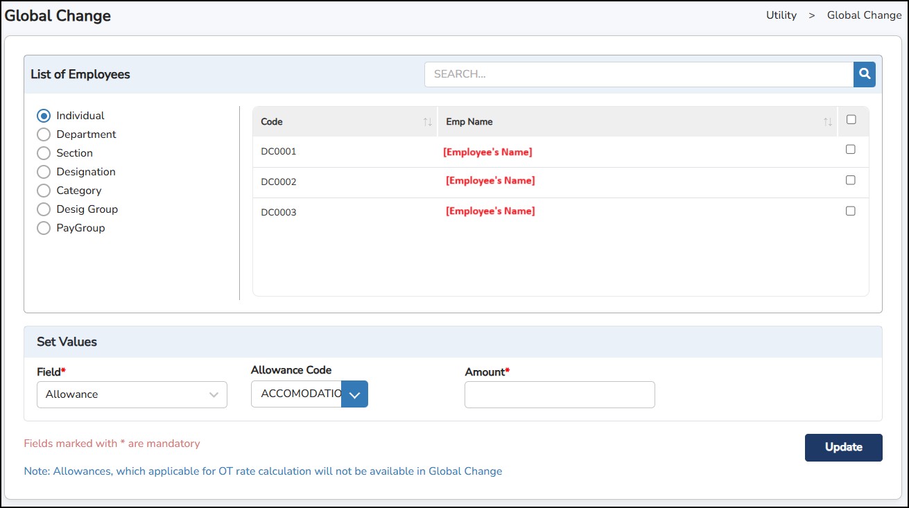Click the Amount input field
This screenshot has height=508, width=909.
[x=560, y=394]
